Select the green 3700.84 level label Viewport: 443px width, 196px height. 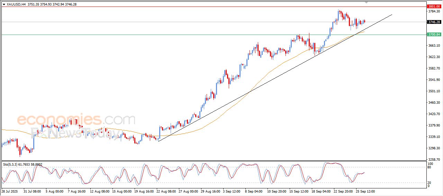[434, 35]
